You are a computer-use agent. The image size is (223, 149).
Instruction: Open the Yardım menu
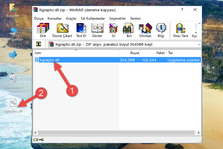(x=135, y=19)
